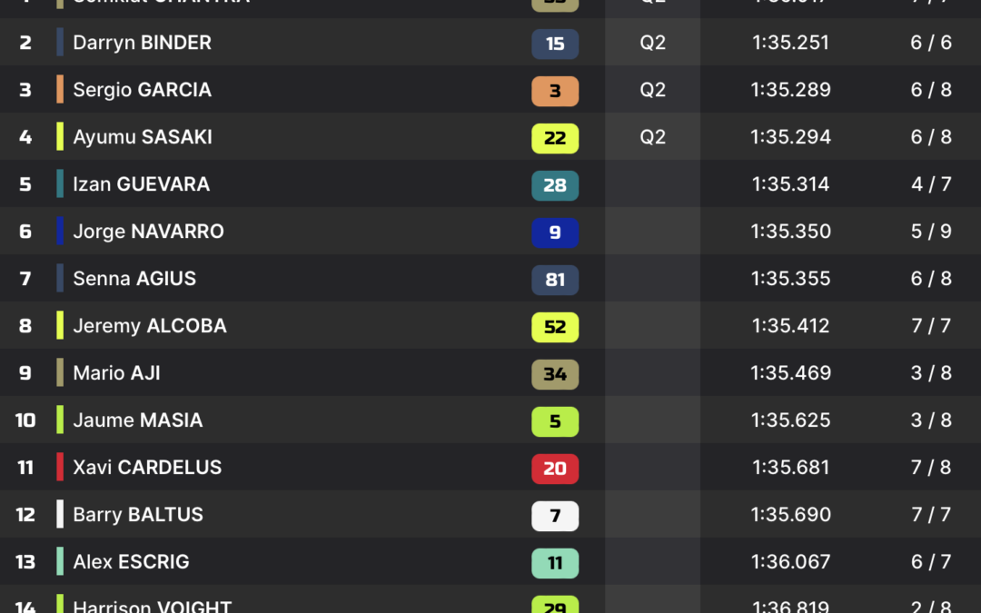Click the yellow number 22 badge
Image resolution: width=981 pixels, height=613 pixels.
coord(555,138)
